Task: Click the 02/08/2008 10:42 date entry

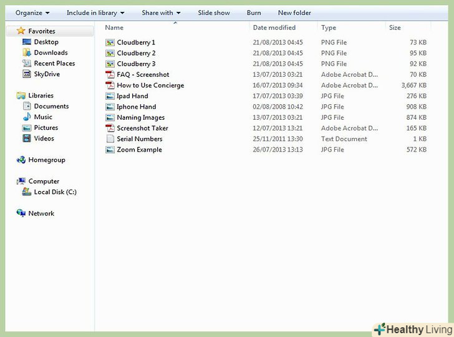Action: coord(278,107)
